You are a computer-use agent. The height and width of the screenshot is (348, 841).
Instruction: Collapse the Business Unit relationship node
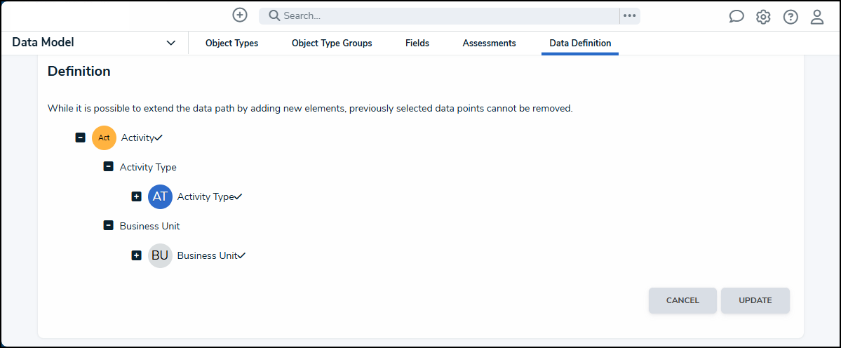coord(108,226)
